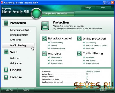Click the Proactive defense checkmark
The width and height of the screenshot is (115, 93).
(x=49, y=48)
